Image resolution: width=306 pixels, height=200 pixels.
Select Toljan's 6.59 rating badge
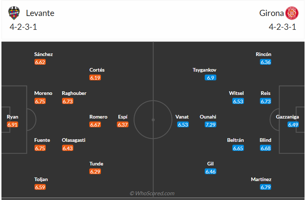[40, 187]
